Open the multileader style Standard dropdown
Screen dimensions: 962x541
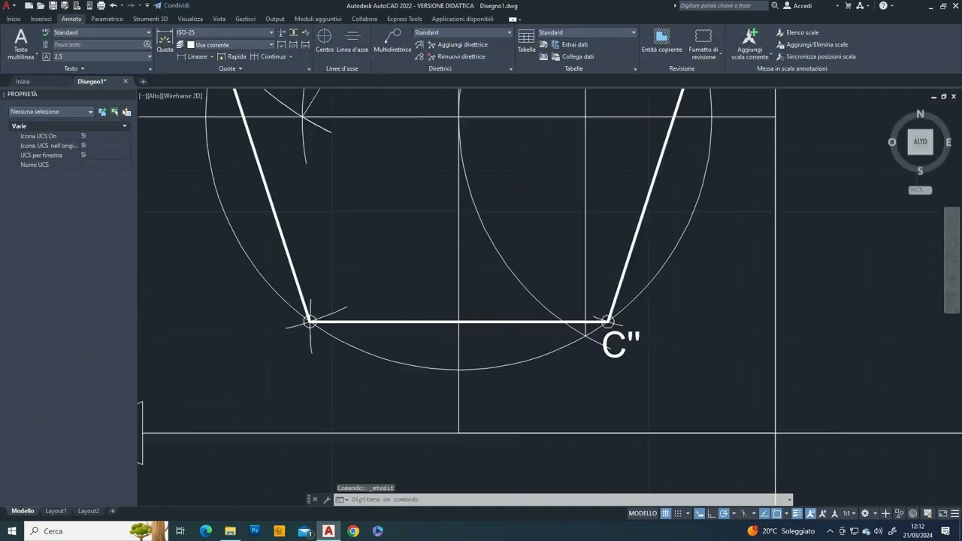pos(463,32)
